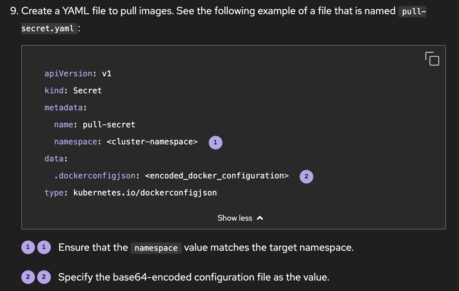Click the 'pull-secret' name value

click(x=109, y=125)
